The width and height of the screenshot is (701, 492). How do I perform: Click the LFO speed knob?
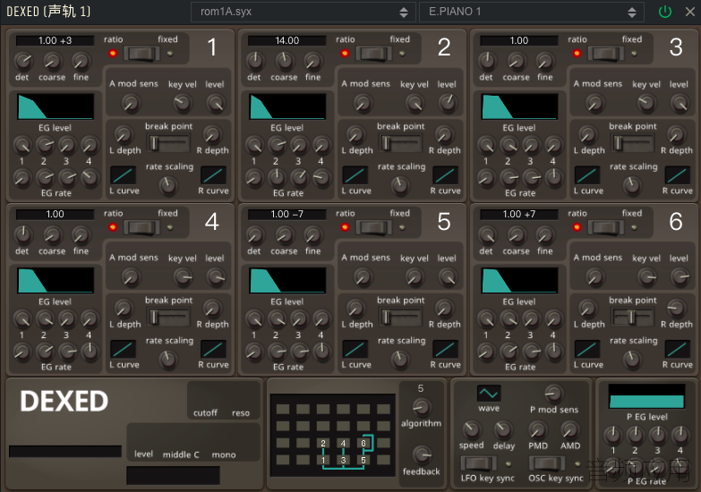coord(471,429)
